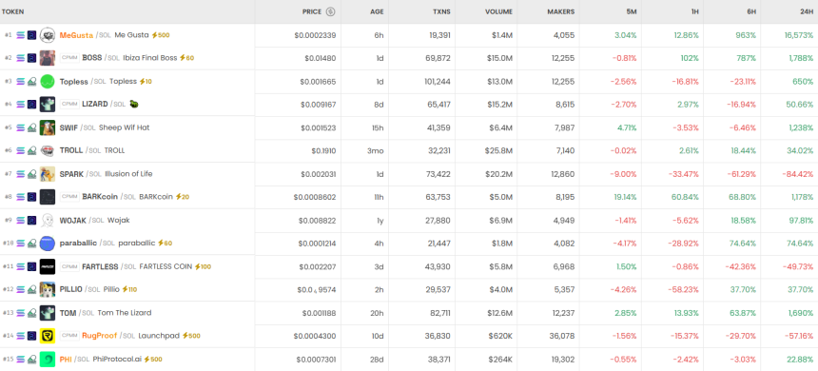This screenshot has height=371, width=818.
Task: Open the WOJAK token pair row
Action: [409, 220]
